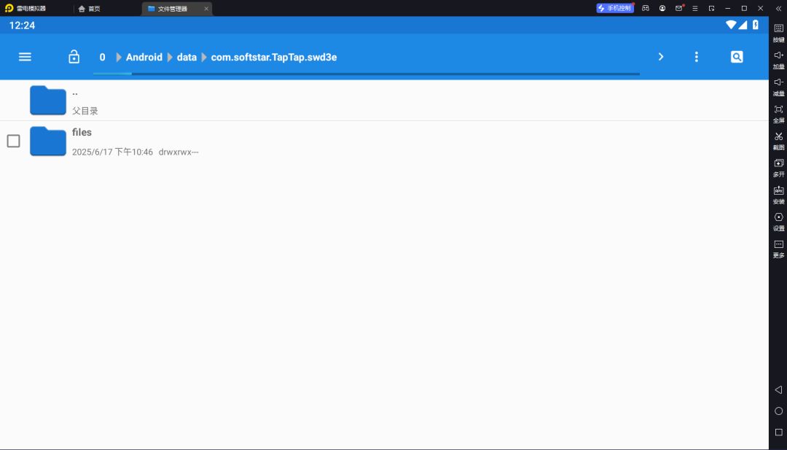The width and height of the screenshot is (787, 450).
Task: Select root 0 breadcrumb segment
Action: point(103,58)
